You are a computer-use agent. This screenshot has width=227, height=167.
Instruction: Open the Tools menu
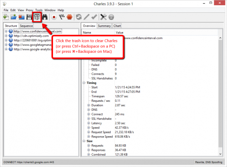click(39, 10)
